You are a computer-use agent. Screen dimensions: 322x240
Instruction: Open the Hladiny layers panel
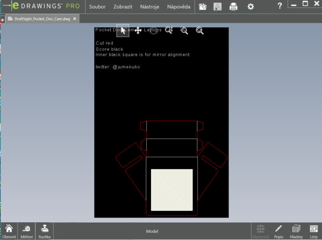(296, 231)
